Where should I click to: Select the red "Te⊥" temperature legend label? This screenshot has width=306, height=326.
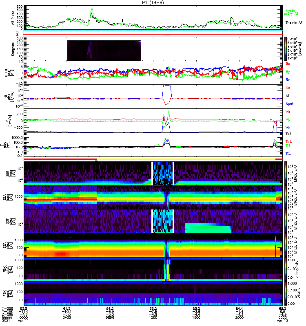[x=288, y=141]
